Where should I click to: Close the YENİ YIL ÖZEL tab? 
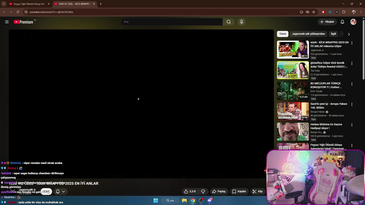pos(94,4)
